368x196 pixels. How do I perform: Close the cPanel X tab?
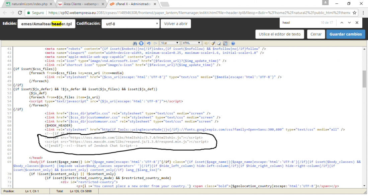pos(155,4)
